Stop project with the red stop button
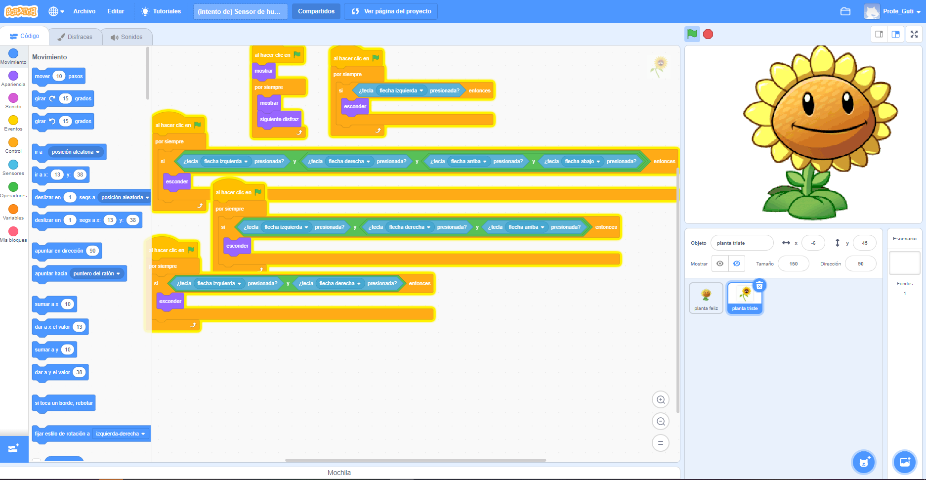926x480 pixels. (x=708, y=34)
